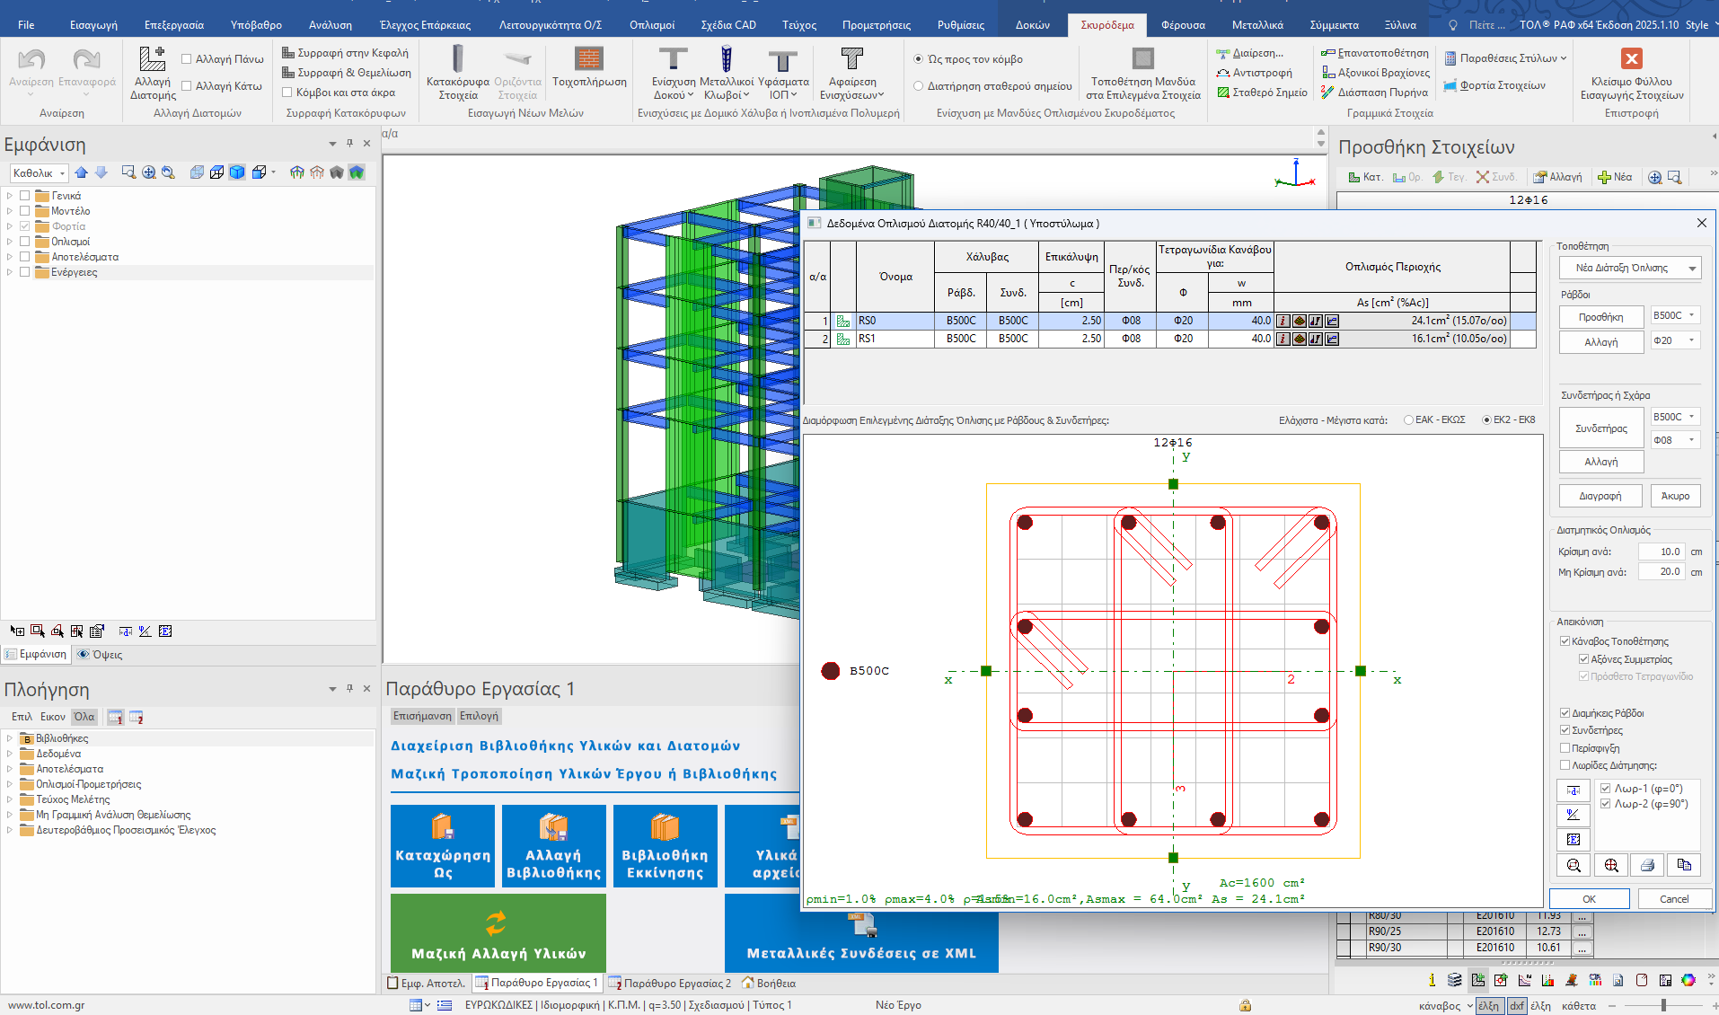The height and width of the screenshot is (1015, 1719).
Task: Enable the Περίσφιγξη checkbox
Action: point(1565,748)
